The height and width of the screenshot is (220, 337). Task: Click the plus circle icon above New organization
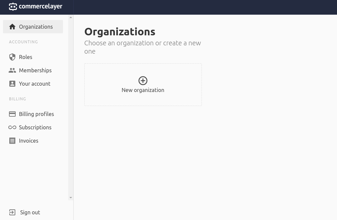point(143,81)
